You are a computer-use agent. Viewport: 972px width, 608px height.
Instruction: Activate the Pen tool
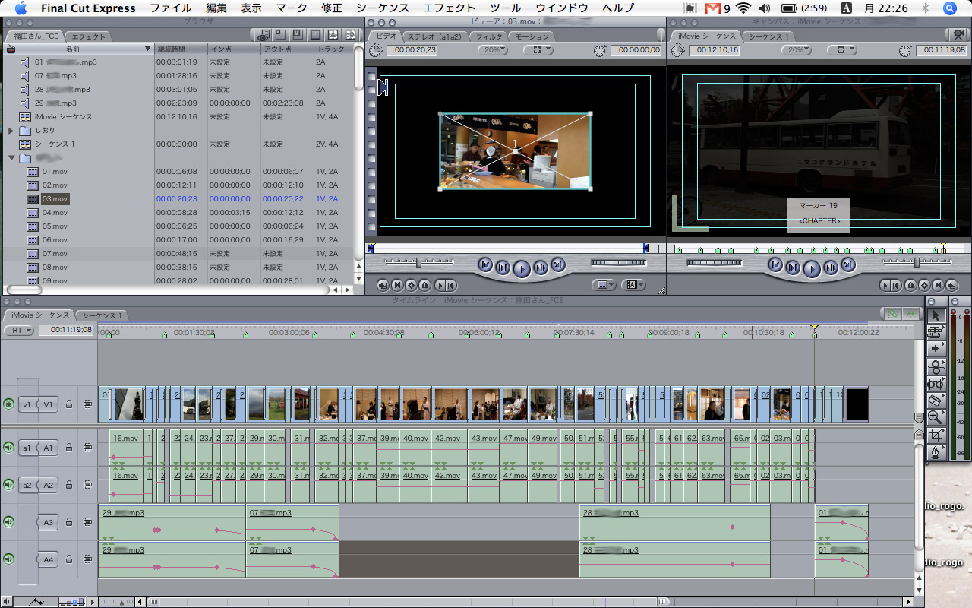936,453
